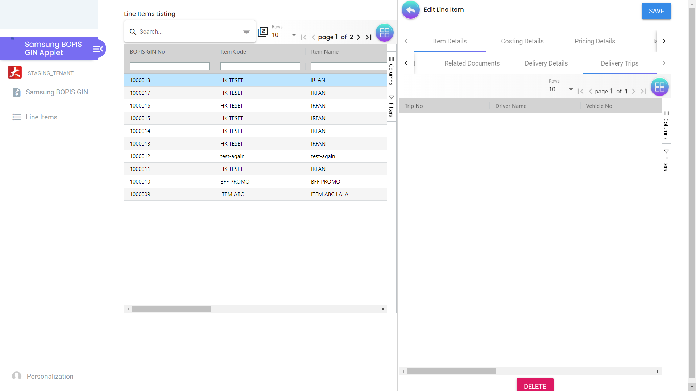Click the line items grid horizontal scrollbar
This screenshot has width=696, height=391.
coord(171,309)
